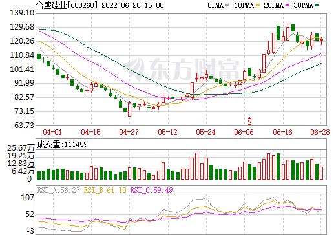336x235 pixels.
Task: Click the 06-06 date axis label
Action: coord(244,132)
